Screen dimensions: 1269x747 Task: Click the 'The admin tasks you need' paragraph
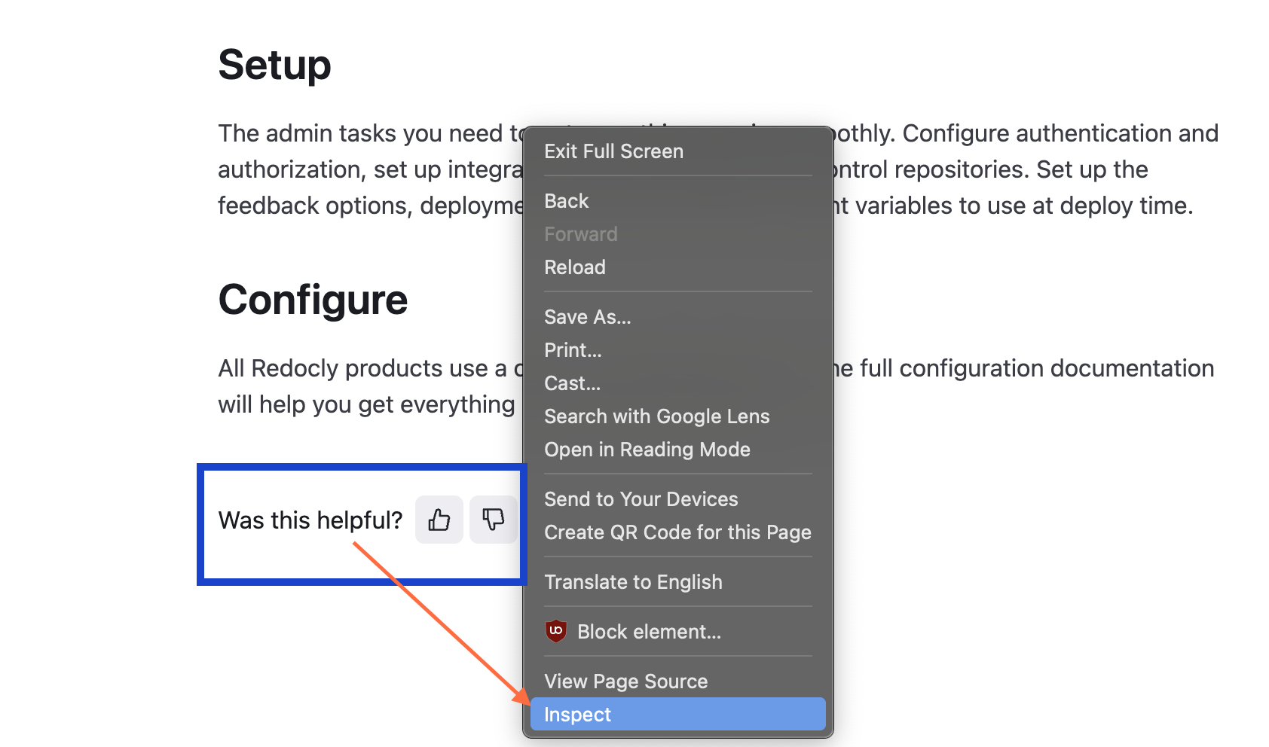point(718,169)
